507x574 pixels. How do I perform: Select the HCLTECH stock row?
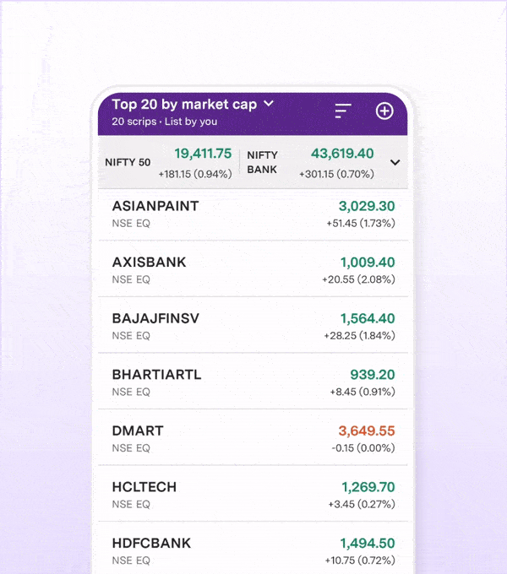253,495
